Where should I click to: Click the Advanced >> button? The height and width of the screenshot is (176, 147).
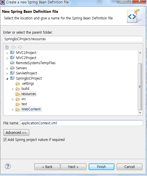click(x=16, y=133)
